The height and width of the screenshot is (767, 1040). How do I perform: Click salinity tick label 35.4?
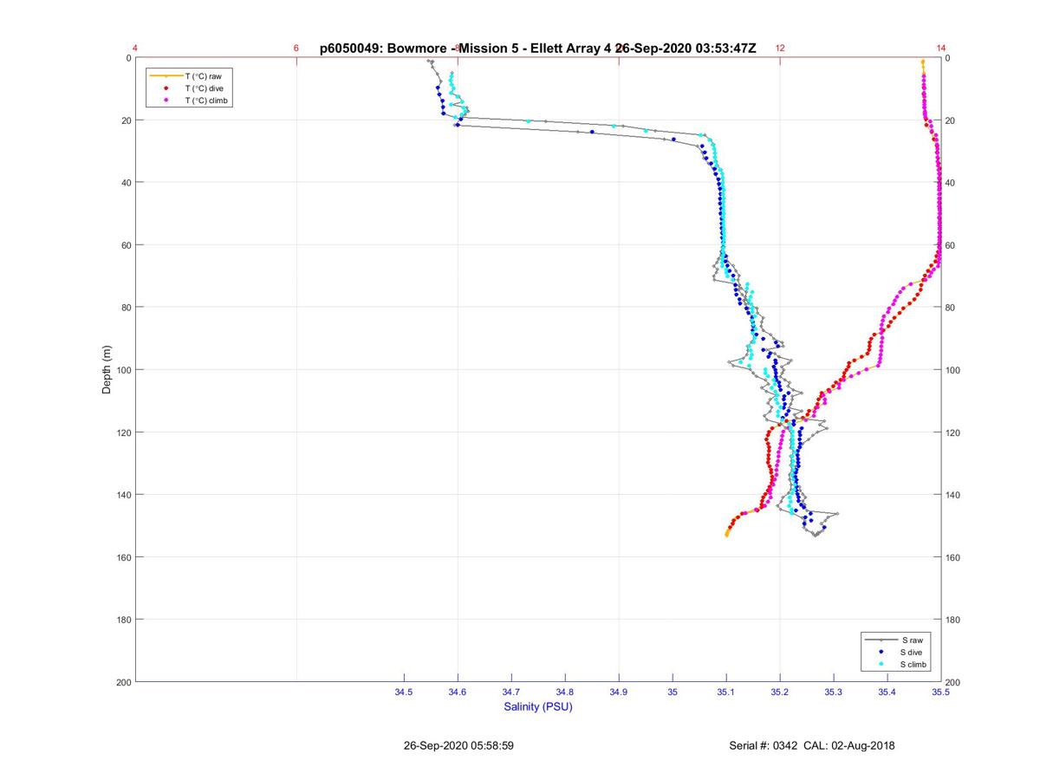pyautogui.click(x=887, y=692)
